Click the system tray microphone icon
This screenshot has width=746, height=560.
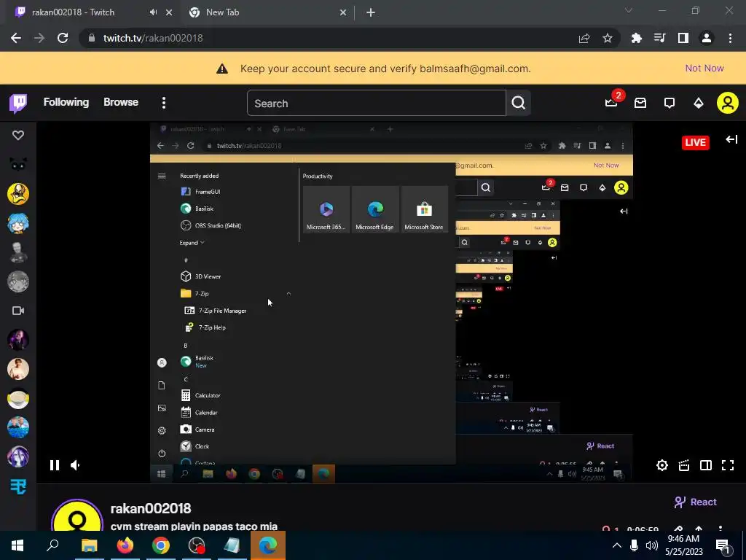[634, 545]
